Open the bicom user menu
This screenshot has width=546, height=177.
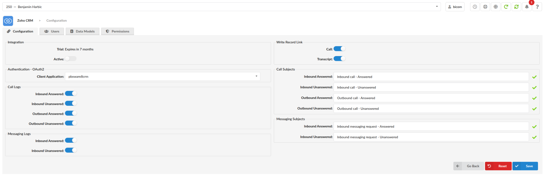[455, 7]
